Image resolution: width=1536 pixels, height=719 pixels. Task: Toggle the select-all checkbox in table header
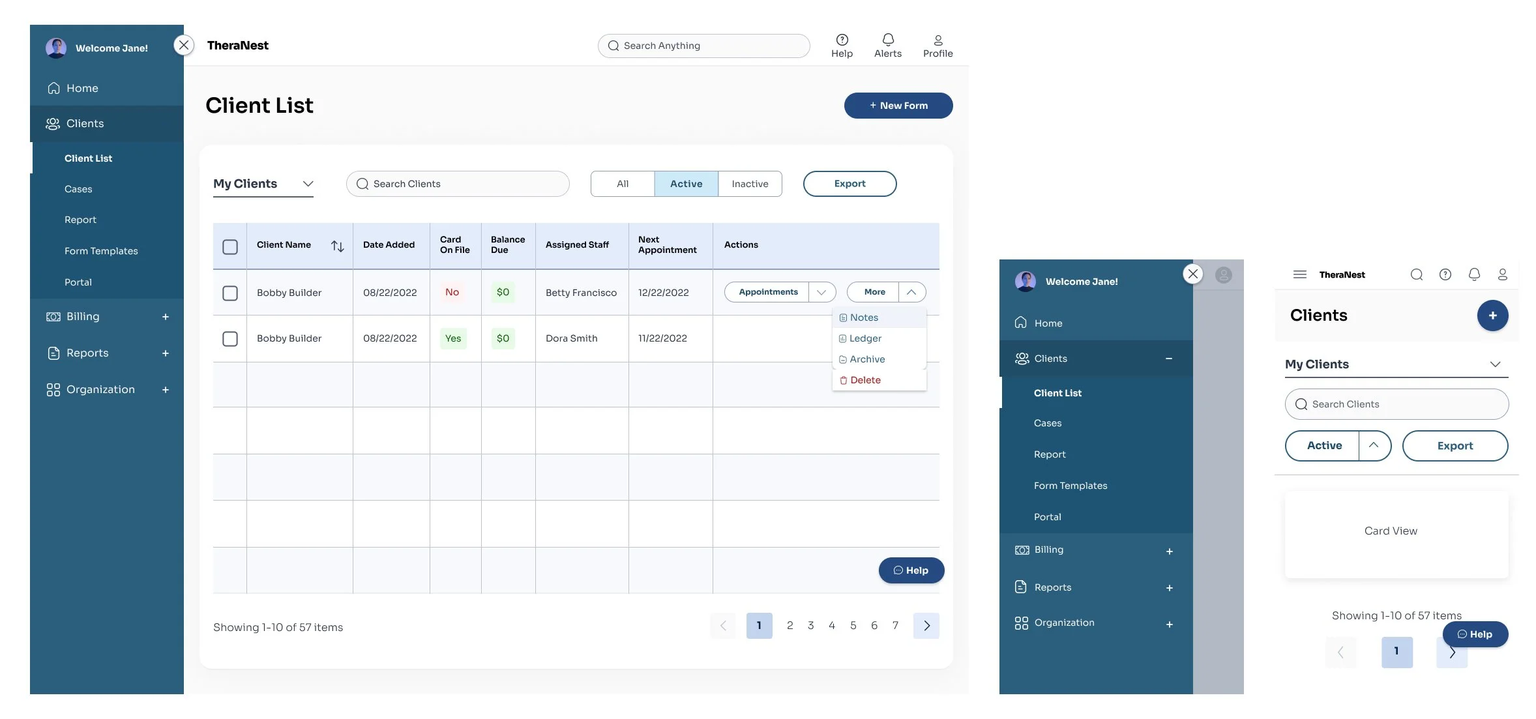[x=230, y=246]
